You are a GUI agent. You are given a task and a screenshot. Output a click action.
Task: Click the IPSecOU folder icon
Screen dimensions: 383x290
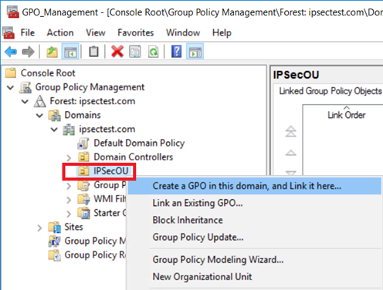point(83,170)
